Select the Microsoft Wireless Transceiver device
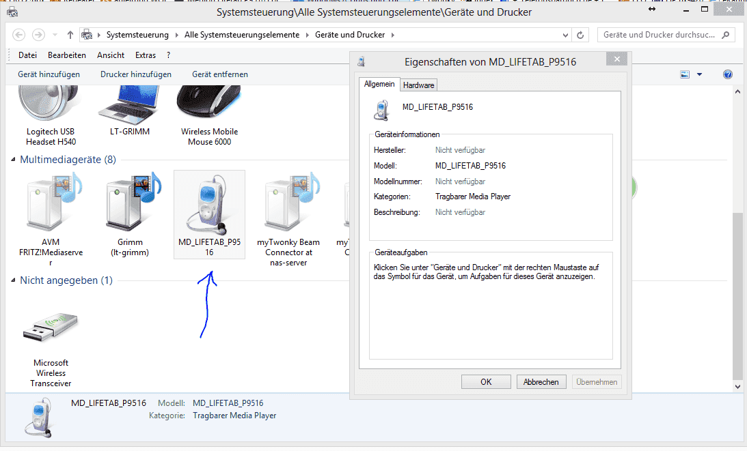This screenshot has width=747, height=451. [x=51, y=349]
